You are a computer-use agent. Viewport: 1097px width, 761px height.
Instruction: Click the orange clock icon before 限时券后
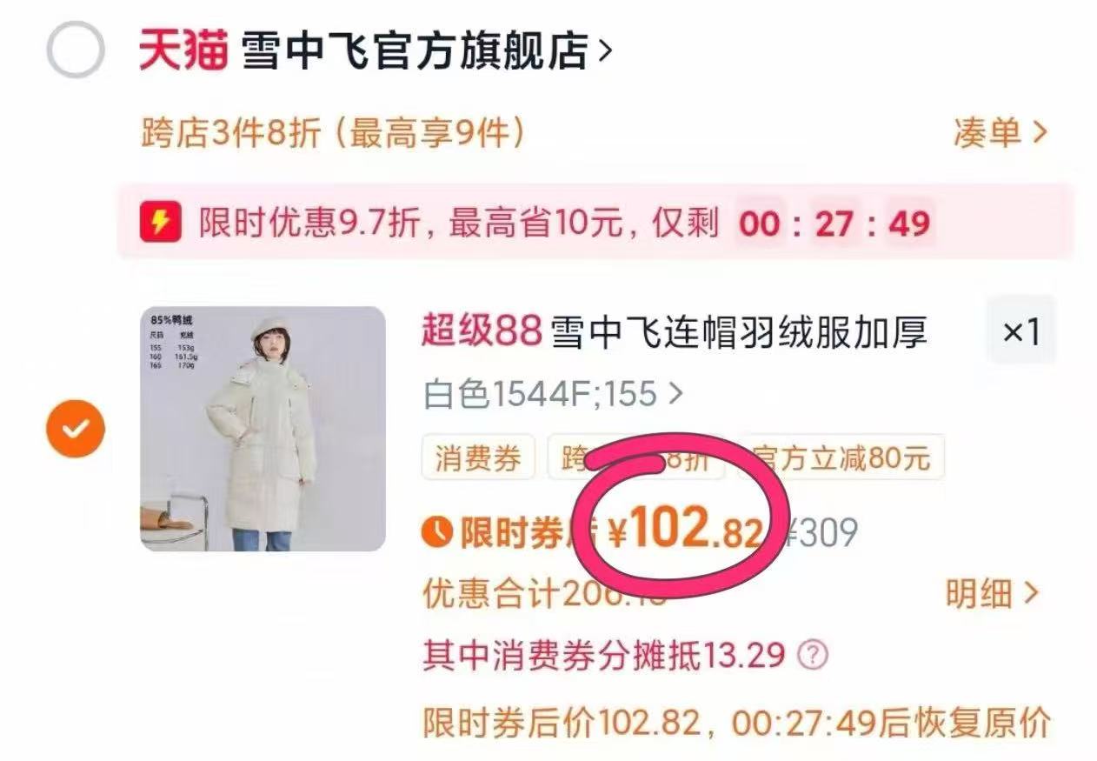click(x=437, y=532)
